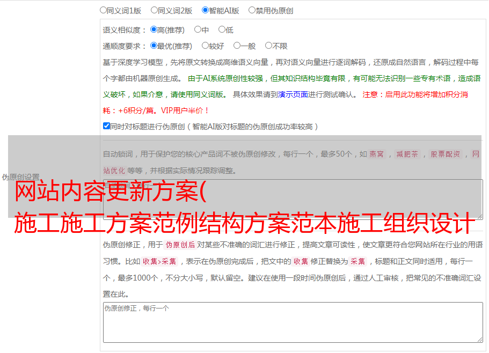Set 语义相似度 to 高(推荐)

(x=154, y=30)
